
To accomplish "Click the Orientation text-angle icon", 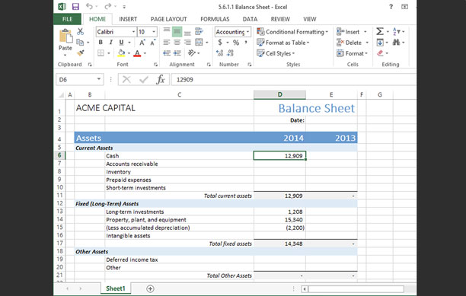I will click(192, 53).
